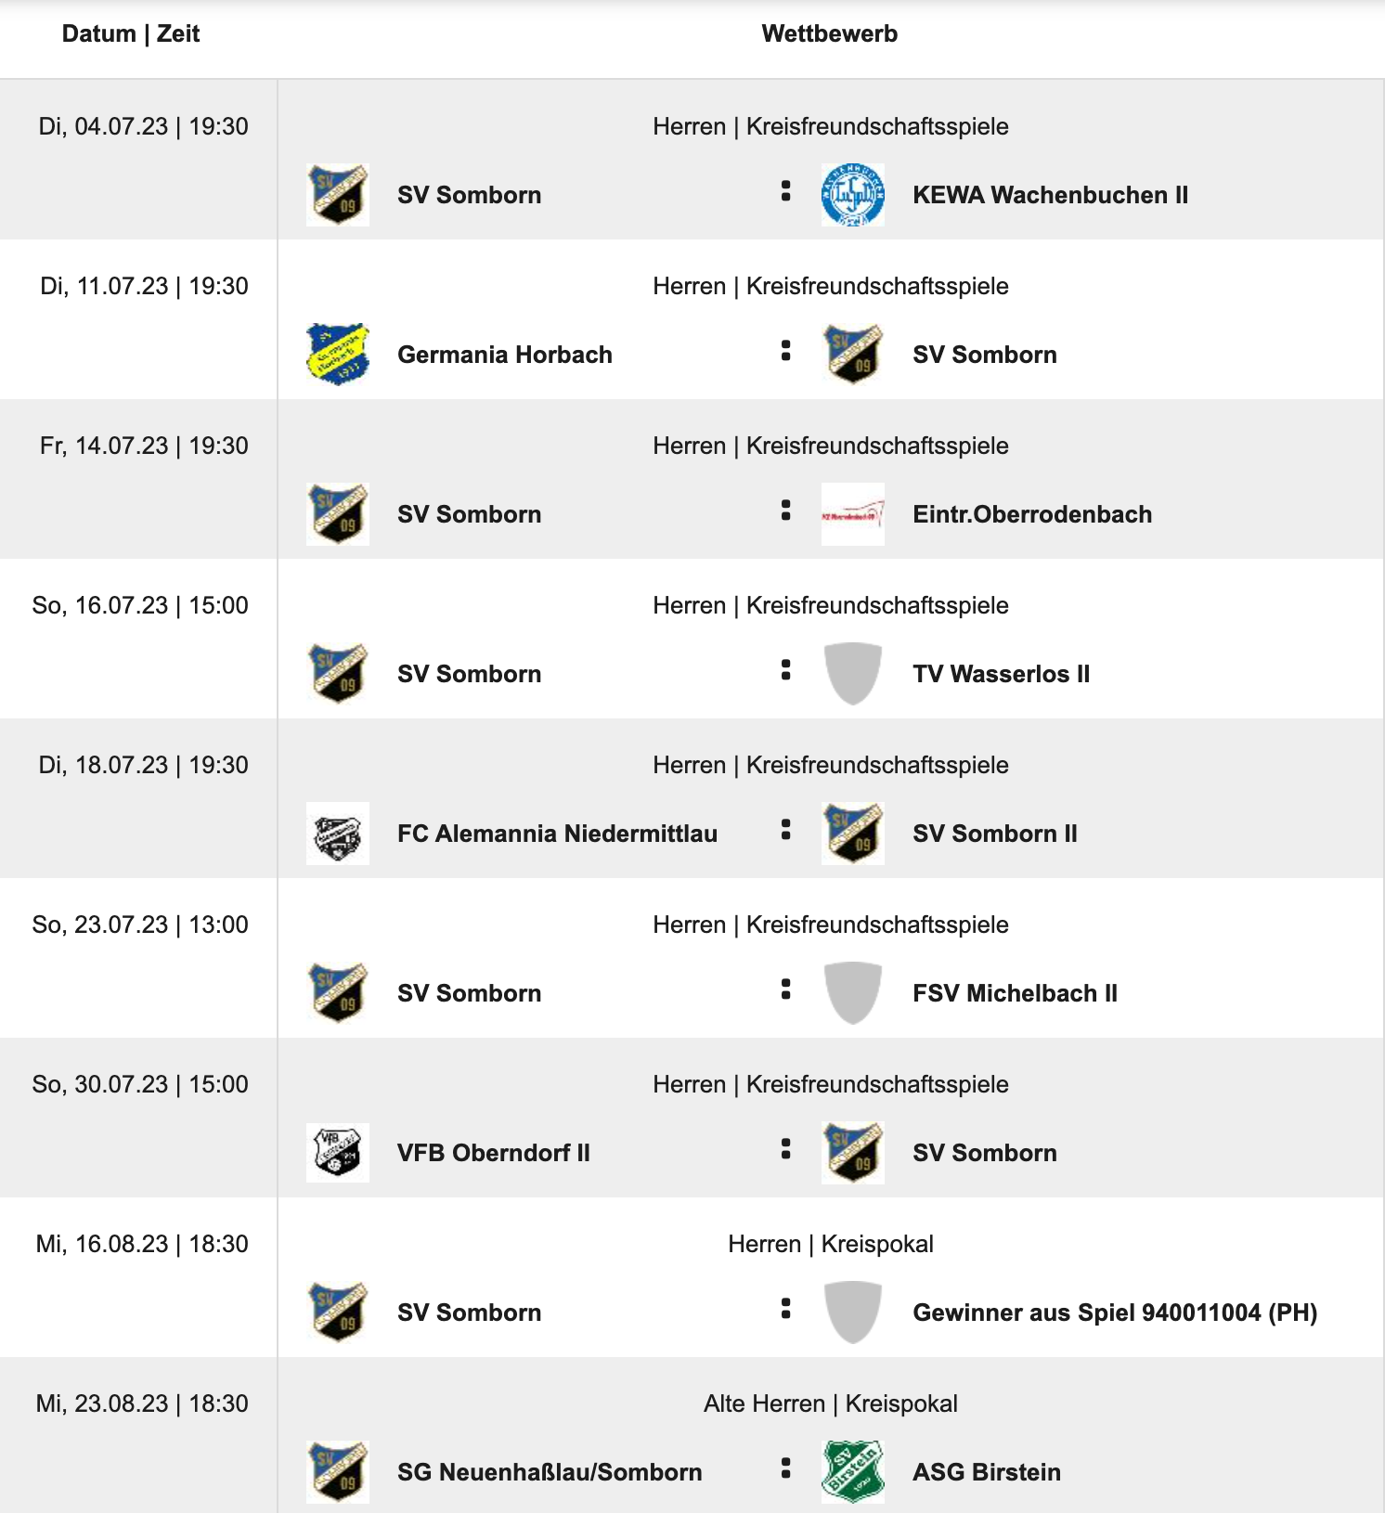Click the VFB Oberndorf II club crest
Viewport: 1385px width, 1513px height.
pyautogui.click(x=338, y=1153)
